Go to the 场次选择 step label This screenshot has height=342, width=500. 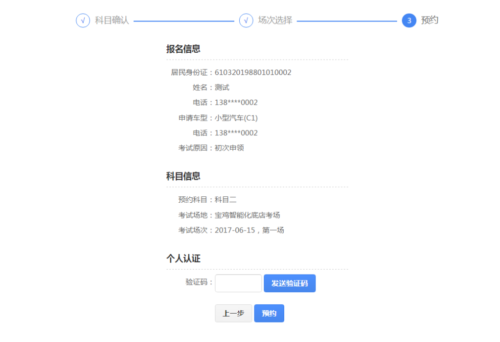[x=275, y=21]
